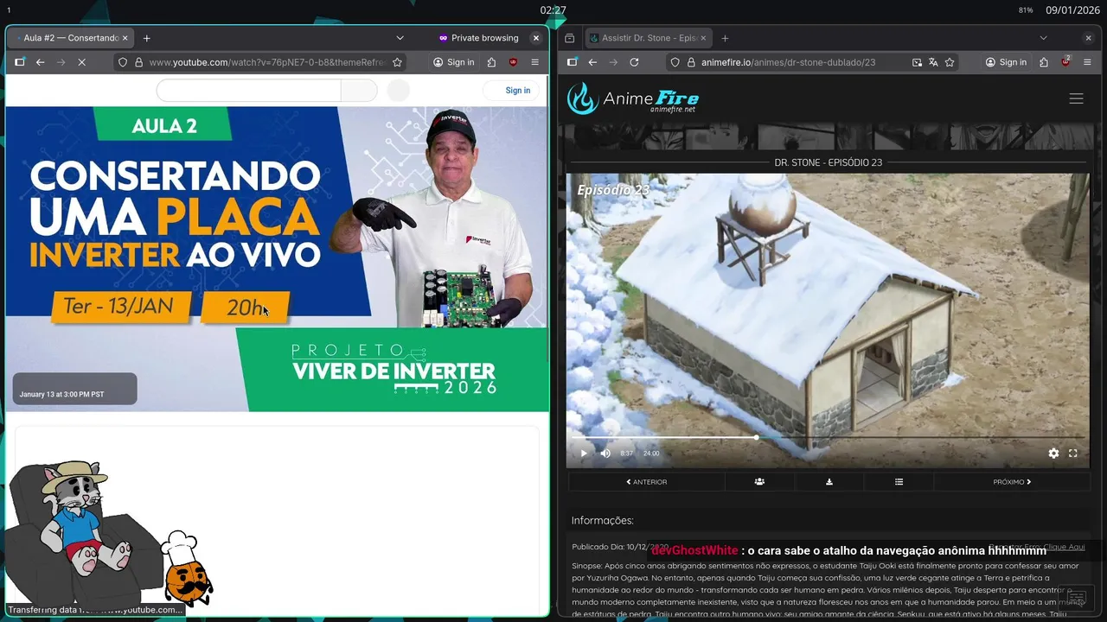Viewport: 1107px width, 622px height.
Task: Expand the tab list dropdown in the YouTube window
Action: click(x=400, y=38)
